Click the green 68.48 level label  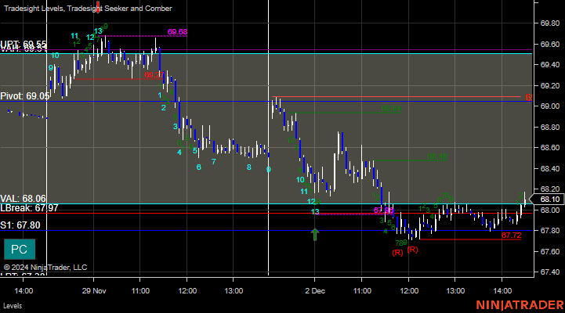pyautogui.click(x=437, y=156)
